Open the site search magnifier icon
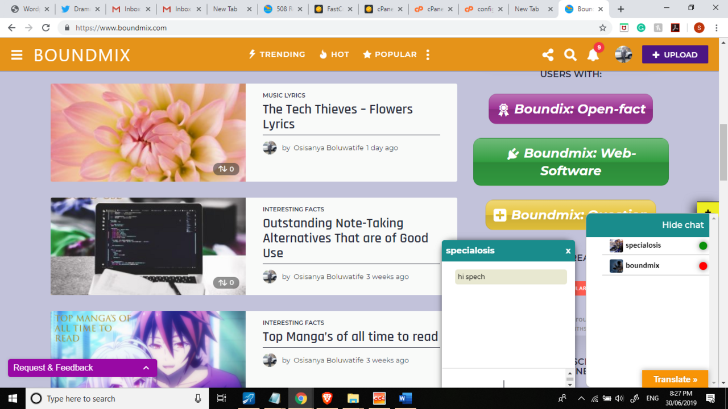 coord(570,55)
